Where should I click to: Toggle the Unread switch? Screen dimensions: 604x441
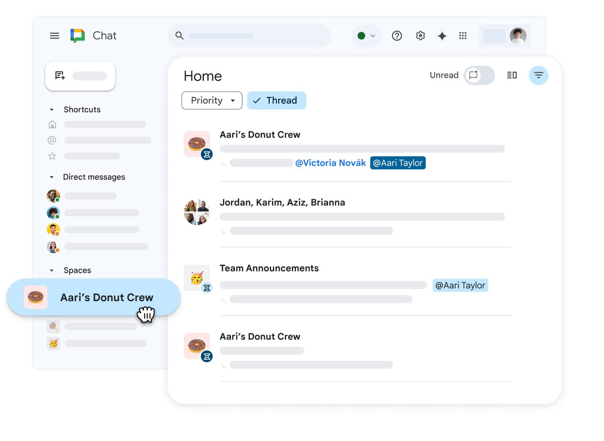click(x=479, y=75)
